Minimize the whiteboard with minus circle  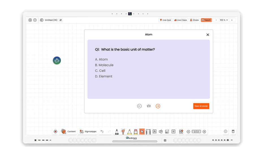[x=35, y=20]
